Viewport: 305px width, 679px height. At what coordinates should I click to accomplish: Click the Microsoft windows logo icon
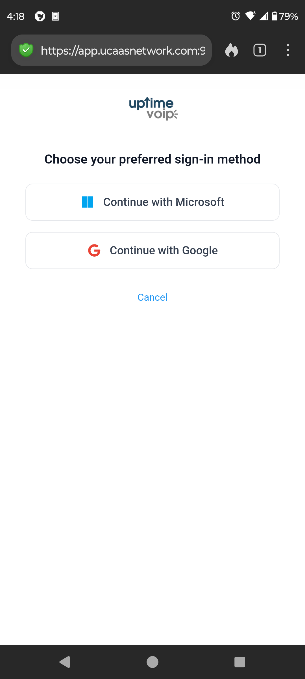(88, 202)
